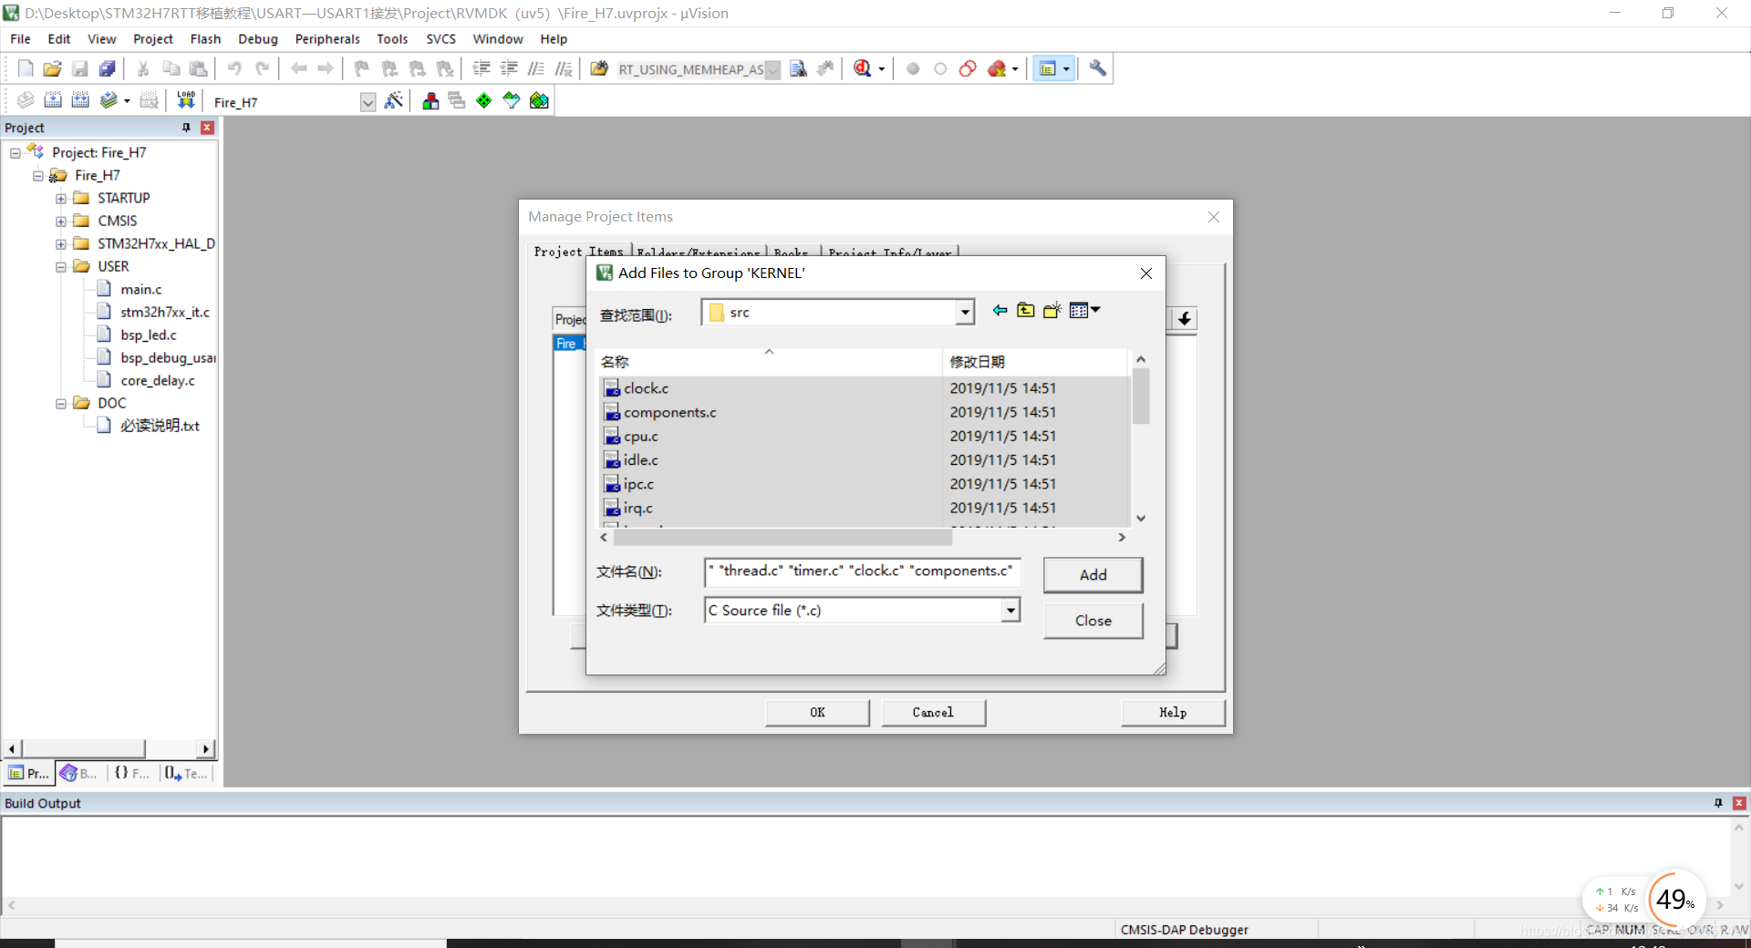Open the Peripherals menu
Screen dimensions: 1751x948
click(x=327, y=39)
